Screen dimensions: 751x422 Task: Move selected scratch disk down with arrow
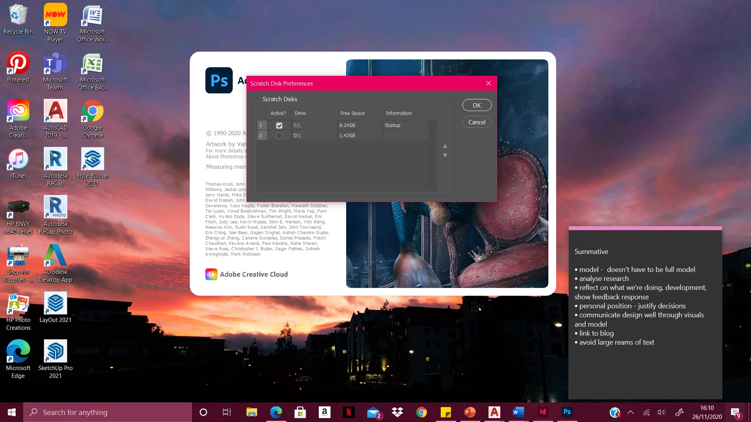[445, 156]
